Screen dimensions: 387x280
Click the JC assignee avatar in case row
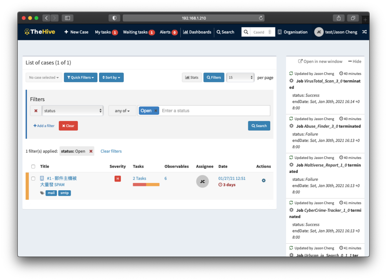pyautogui.click(x=203, y=182)
